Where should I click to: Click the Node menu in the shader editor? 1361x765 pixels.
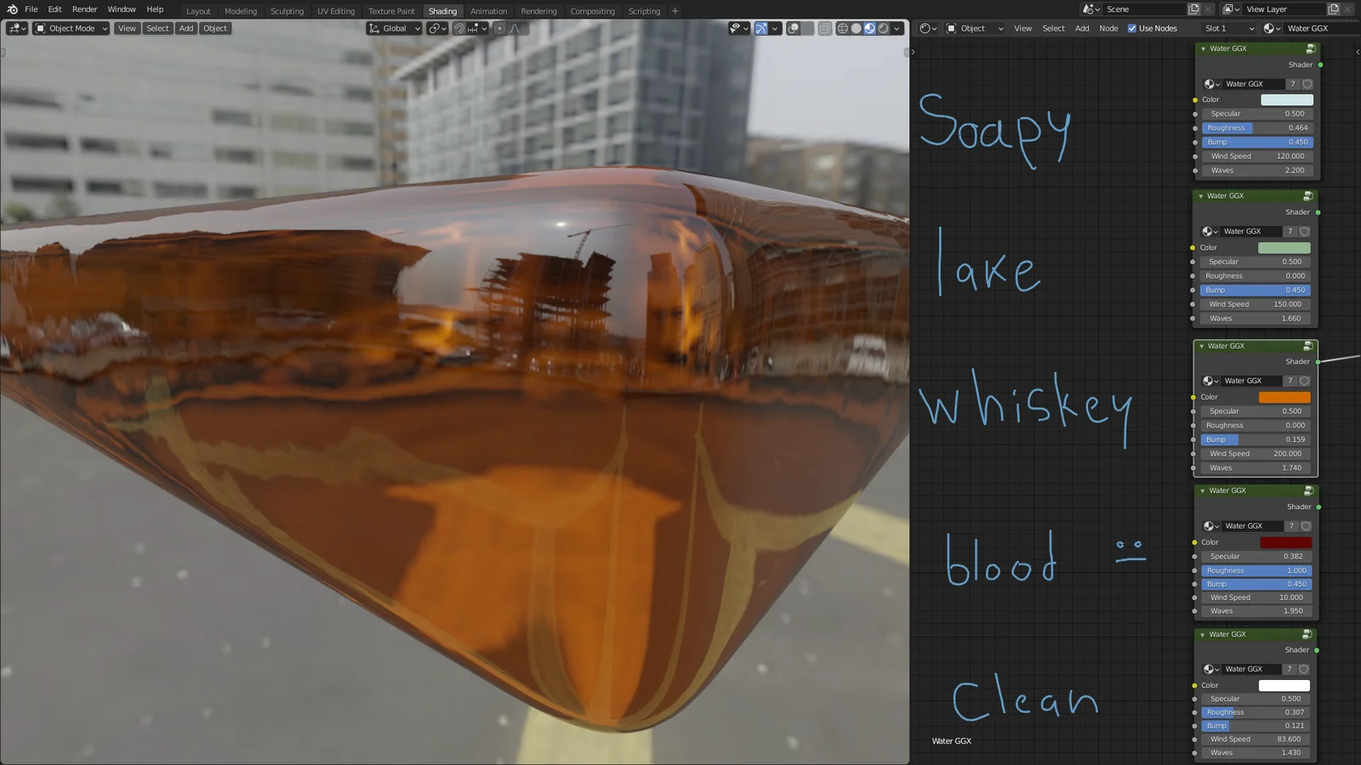tap(1108, 28)
